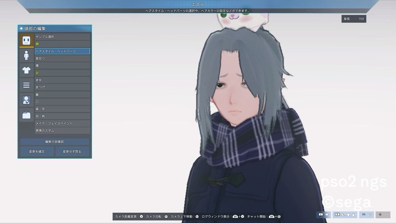Viewport: 396px width, 223px height.
Task: Select ヘアスタイル・ヘッドパーツ entry
Action: [x=62, y=51]
